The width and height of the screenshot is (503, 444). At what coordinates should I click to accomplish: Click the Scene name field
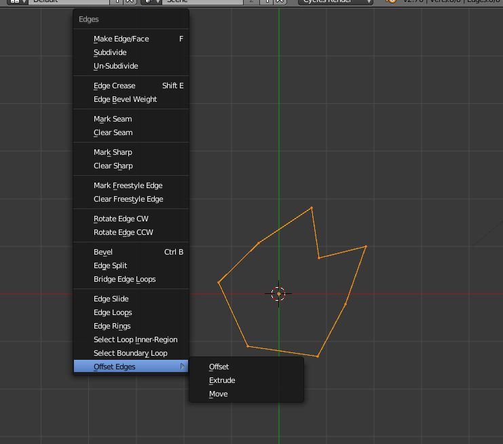click(202, 1)
